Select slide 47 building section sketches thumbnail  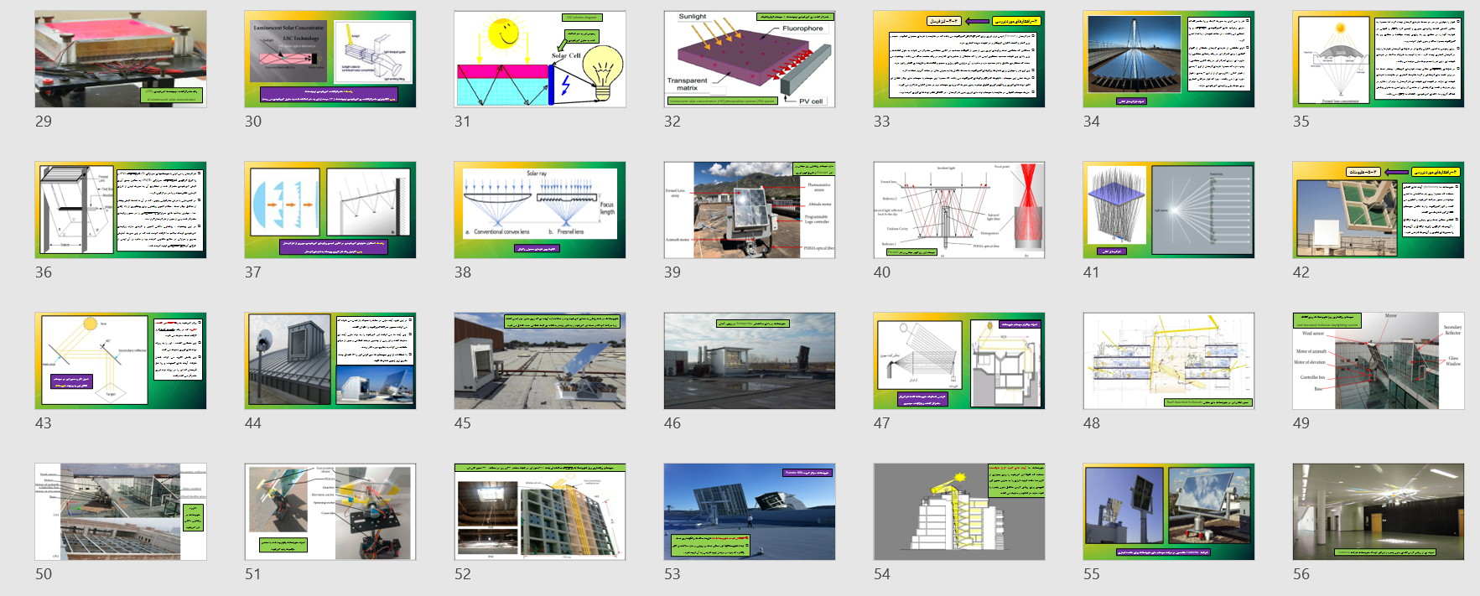tap(959, 360)
